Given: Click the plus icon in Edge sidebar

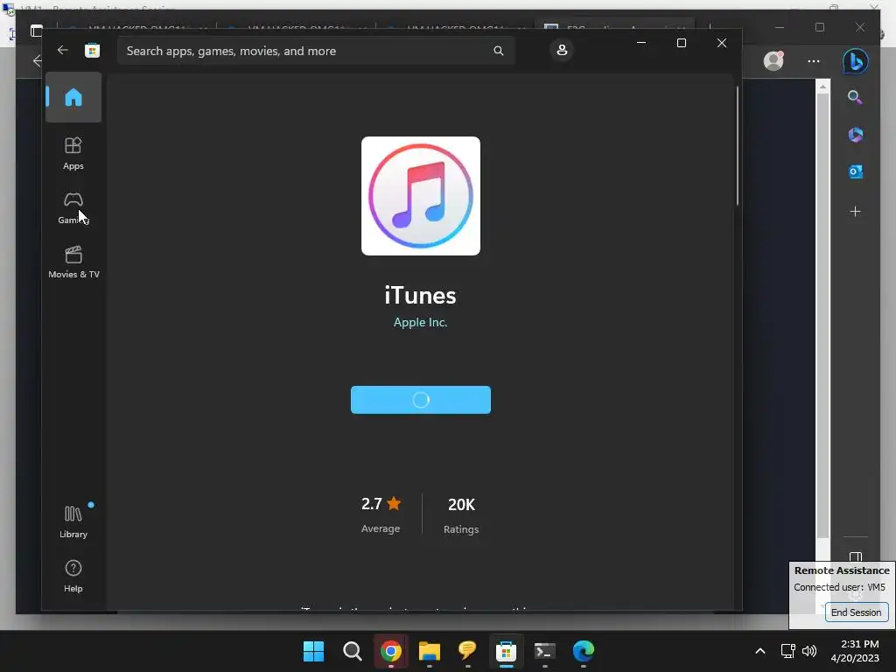Looking at the screenshot, I should pos(855,212).
